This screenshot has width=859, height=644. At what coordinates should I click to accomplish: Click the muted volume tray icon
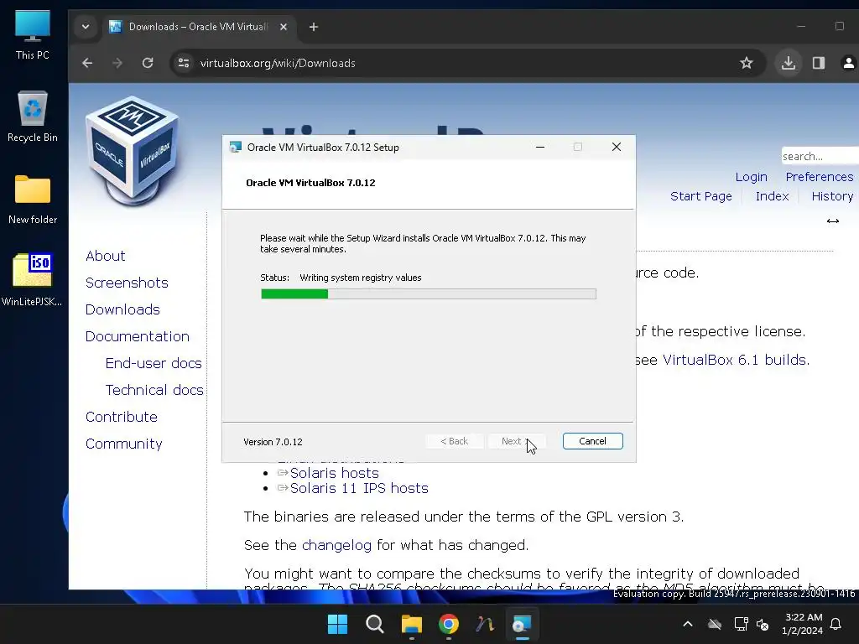tap(762, 624)
